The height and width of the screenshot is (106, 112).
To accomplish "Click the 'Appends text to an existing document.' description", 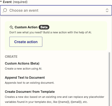I will tap(30, 83).
